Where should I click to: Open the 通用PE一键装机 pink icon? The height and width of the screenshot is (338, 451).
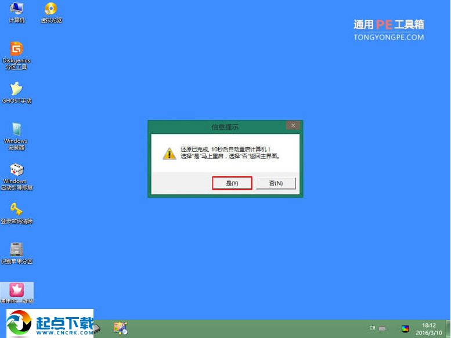pyautogui.click(x=17, y=293)
